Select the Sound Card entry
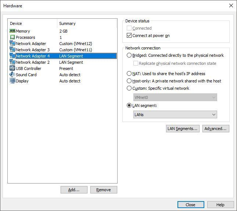 pos(26,75)
